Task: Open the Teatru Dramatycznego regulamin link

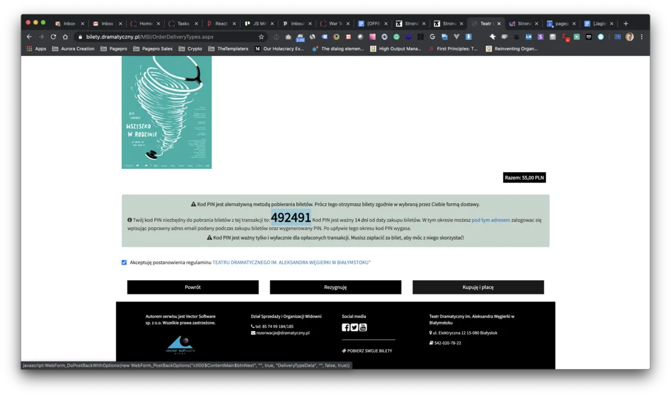Action: pos(291,262)
